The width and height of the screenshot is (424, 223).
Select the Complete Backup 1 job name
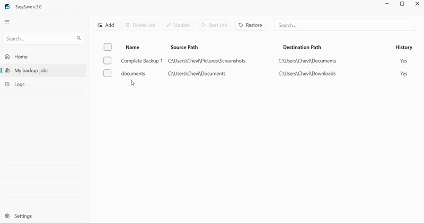pos(142,61)
